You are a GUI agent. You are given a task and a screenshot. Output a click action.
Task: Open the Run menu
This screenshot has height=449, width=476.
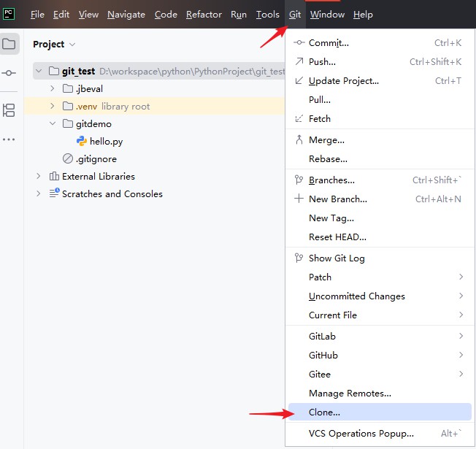[239, 15]
